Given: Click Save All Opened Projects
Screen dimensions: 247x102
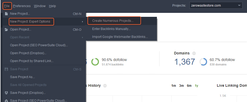Looking at the screenshot, I should pyautogui.click(x=44, y=85).
